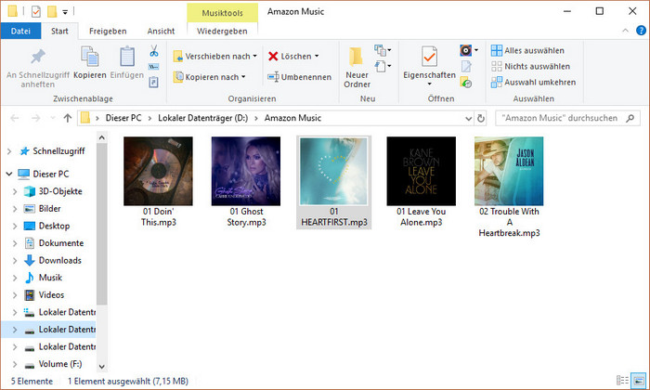Create a Neuer Ordner

357,67
